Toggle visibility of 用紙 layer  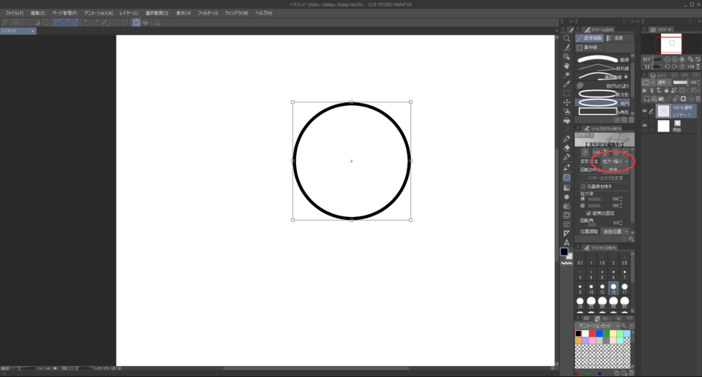coord(645,126)
